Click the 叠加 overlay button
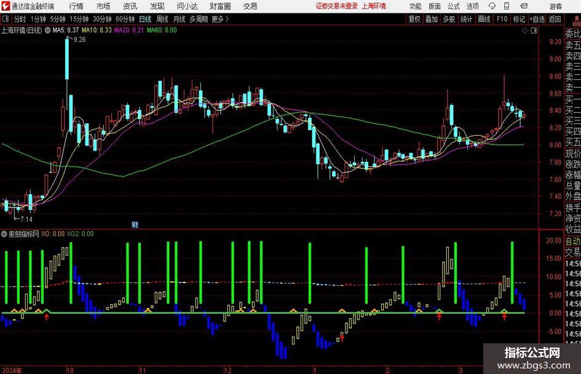This screenshot has width=581, height=374. tap(432, 19)
